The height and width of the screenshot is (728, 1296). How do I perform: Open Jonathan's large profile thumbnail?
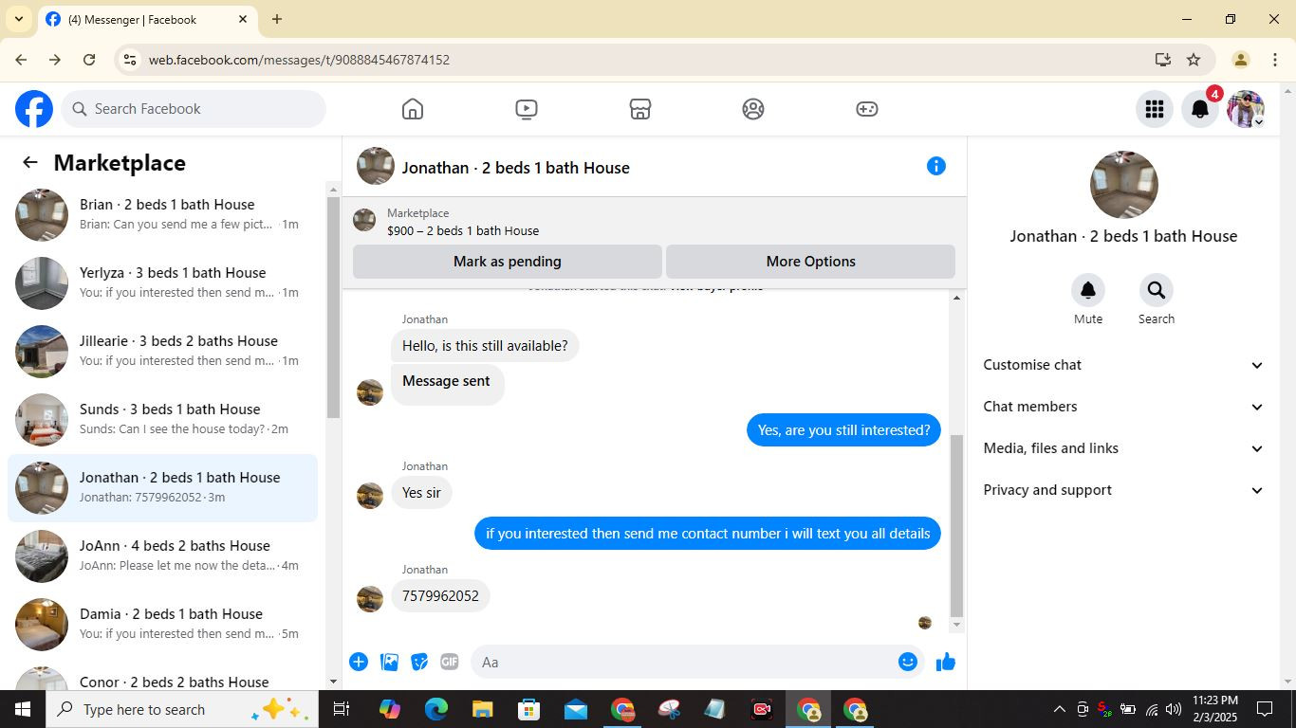tap(1124, 185)
